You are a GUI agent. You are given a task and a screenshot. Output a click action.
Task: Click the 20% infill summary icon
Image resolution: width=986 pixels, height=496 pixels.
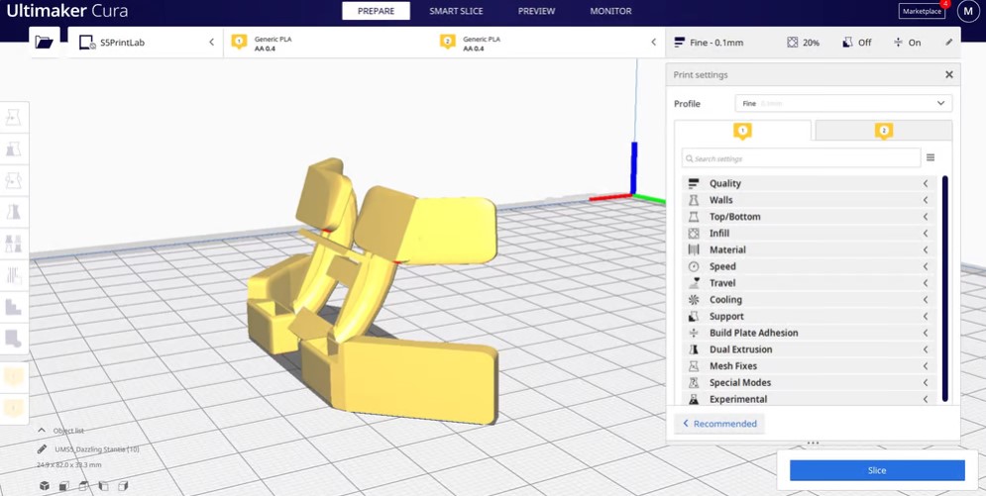coord(793,42)
